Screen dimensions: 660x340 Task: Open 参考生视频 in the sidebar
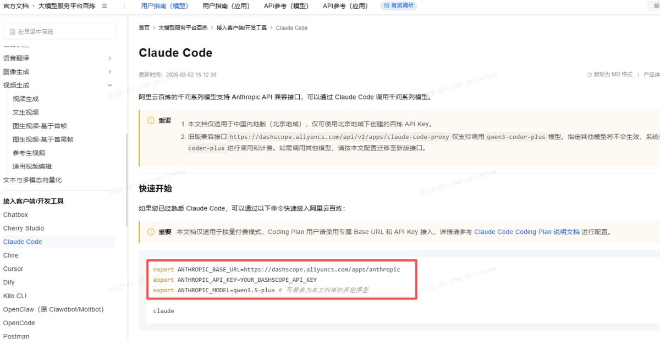point(29,153)
